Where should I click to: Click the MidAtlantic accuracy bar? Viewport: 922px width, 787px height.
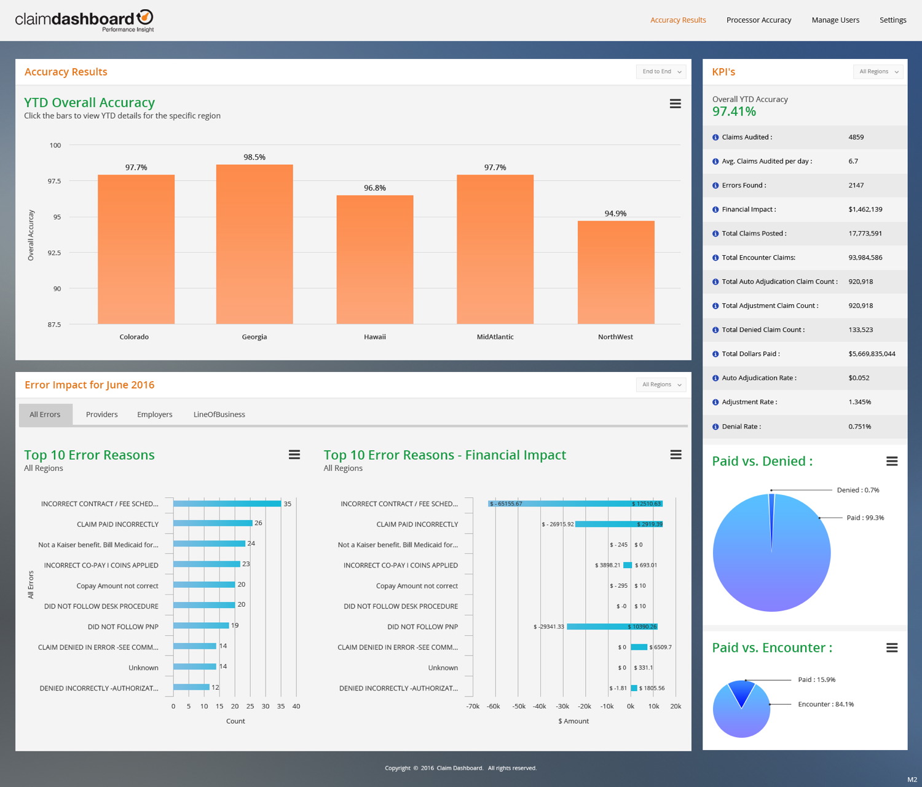coord(495,250)
